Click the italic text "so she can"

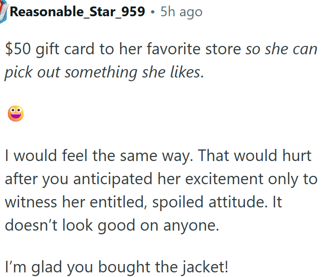(x=282, y=50)
